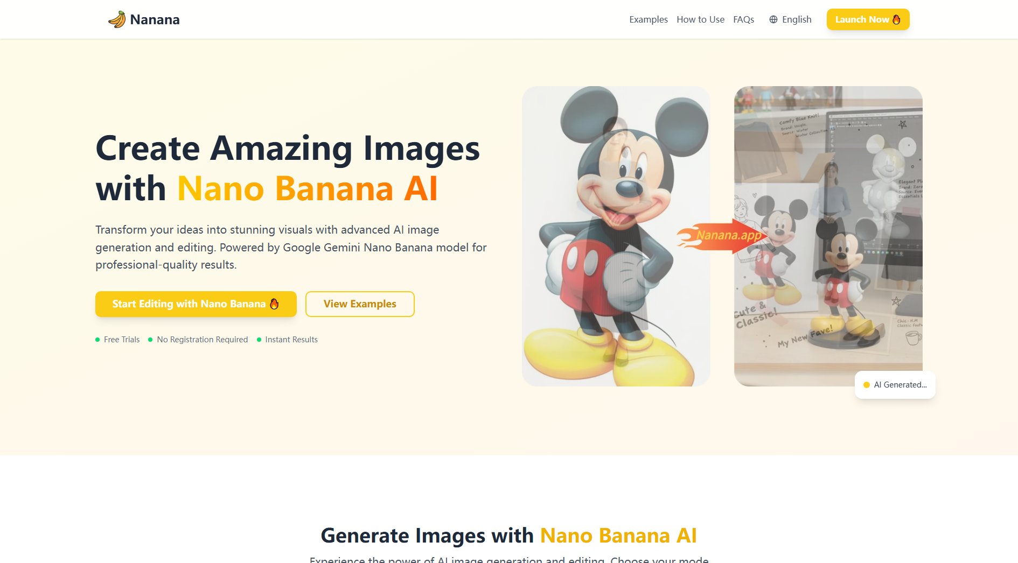The image size is (1018, 563).
Task: Click green dot beside Free Trials
Action: [97, 340]
